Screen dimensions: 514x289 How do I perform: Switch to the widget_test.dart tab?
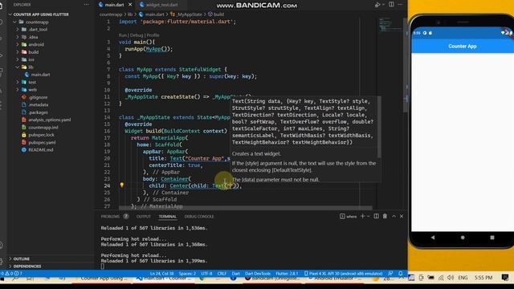pos(161,5)
